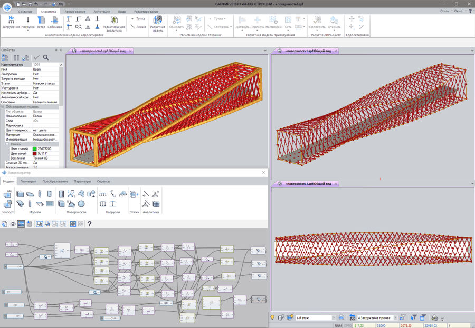The image size is (475, 328).
Task: Click the search magnifier in Свойства panel
Action: pyautogui.click(x=46, y=57)
